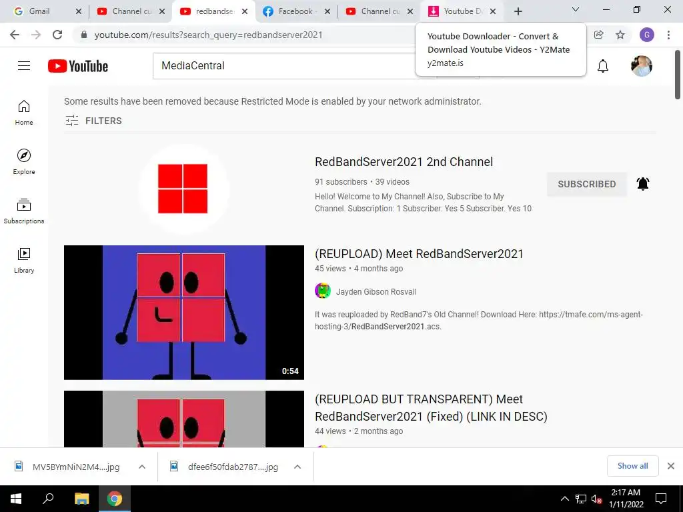Click the address bar URL

pyautogui.click(x=208, y=35)
